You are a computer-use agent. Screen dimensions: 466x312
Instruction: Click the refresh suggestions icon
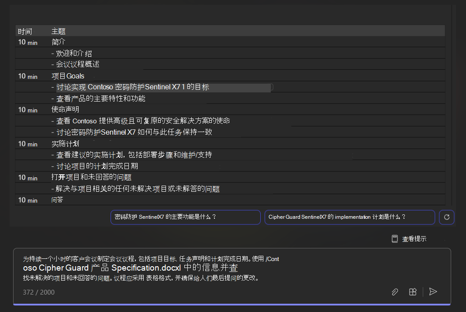446,217
